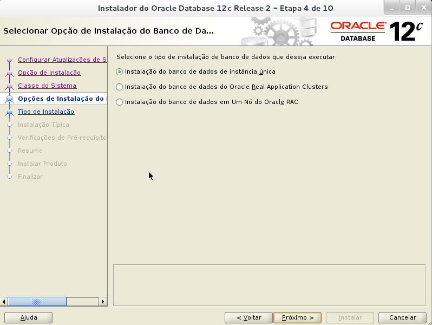Click step marker icon beside Tipo de Instalação
Screen dimensions: 432x325
coord(10,112)
